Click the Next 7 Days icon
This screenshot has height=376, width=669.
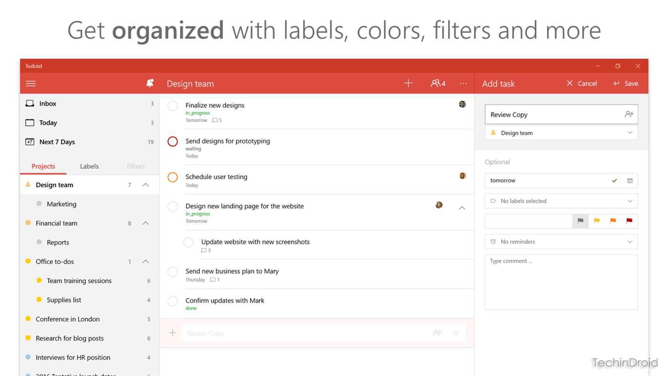tap(30, 141)
